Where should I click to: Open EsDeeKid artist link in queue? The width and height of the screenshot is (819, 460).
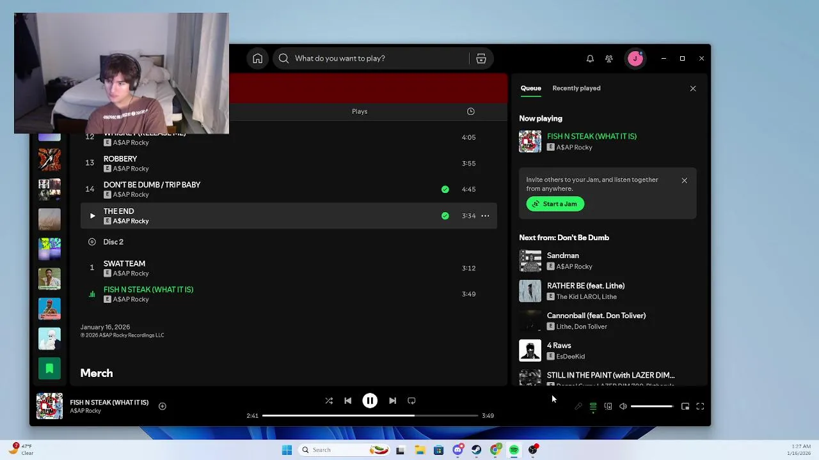click(570, 356)
